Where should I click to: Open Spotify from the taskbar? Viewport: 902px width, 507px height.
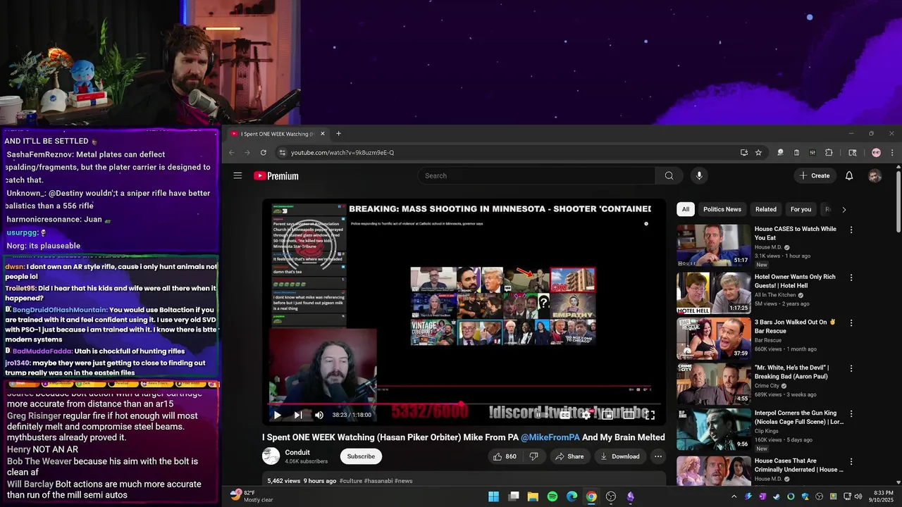click(x=552, y=496)
